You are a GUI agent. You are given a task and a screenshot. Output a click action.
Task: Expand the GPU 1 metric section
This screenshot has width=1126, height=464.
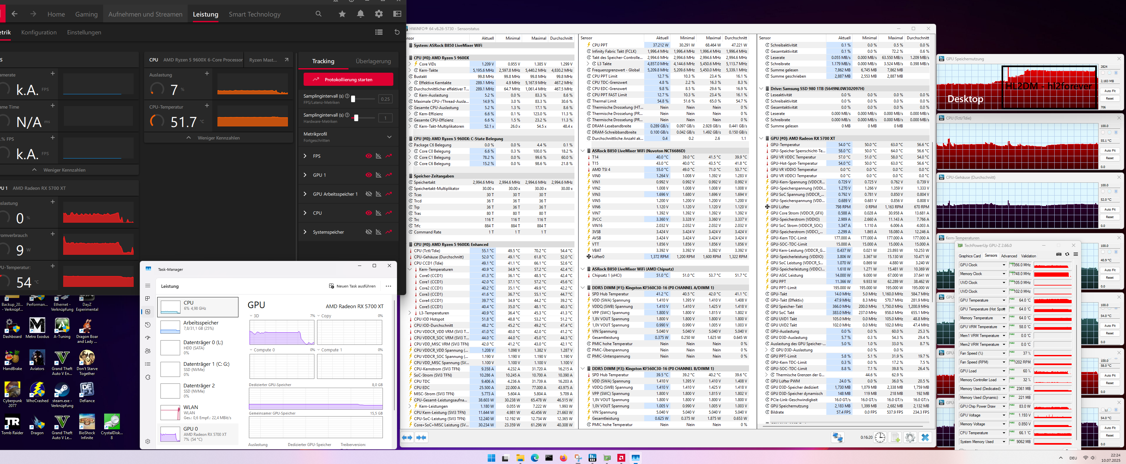click(305, 175)
